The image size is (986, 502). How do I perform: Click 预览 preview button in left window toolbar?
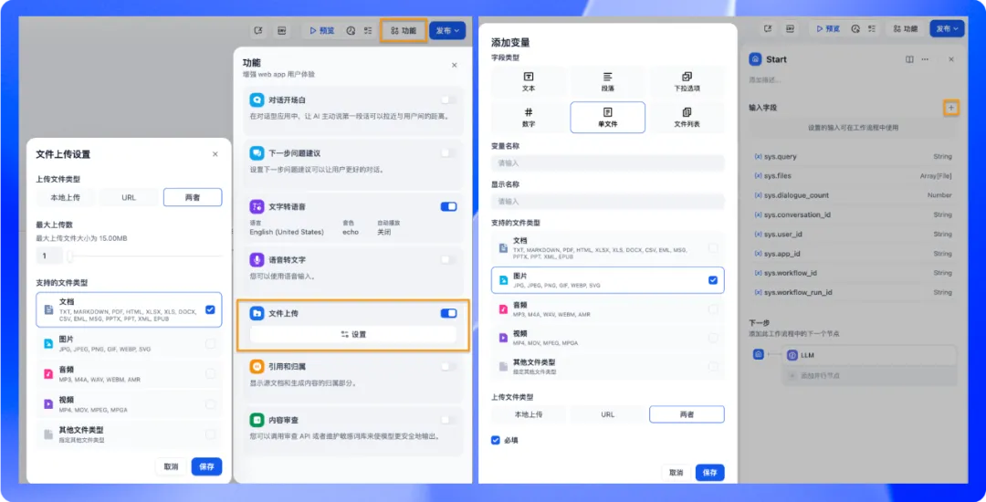click(322, 31)
